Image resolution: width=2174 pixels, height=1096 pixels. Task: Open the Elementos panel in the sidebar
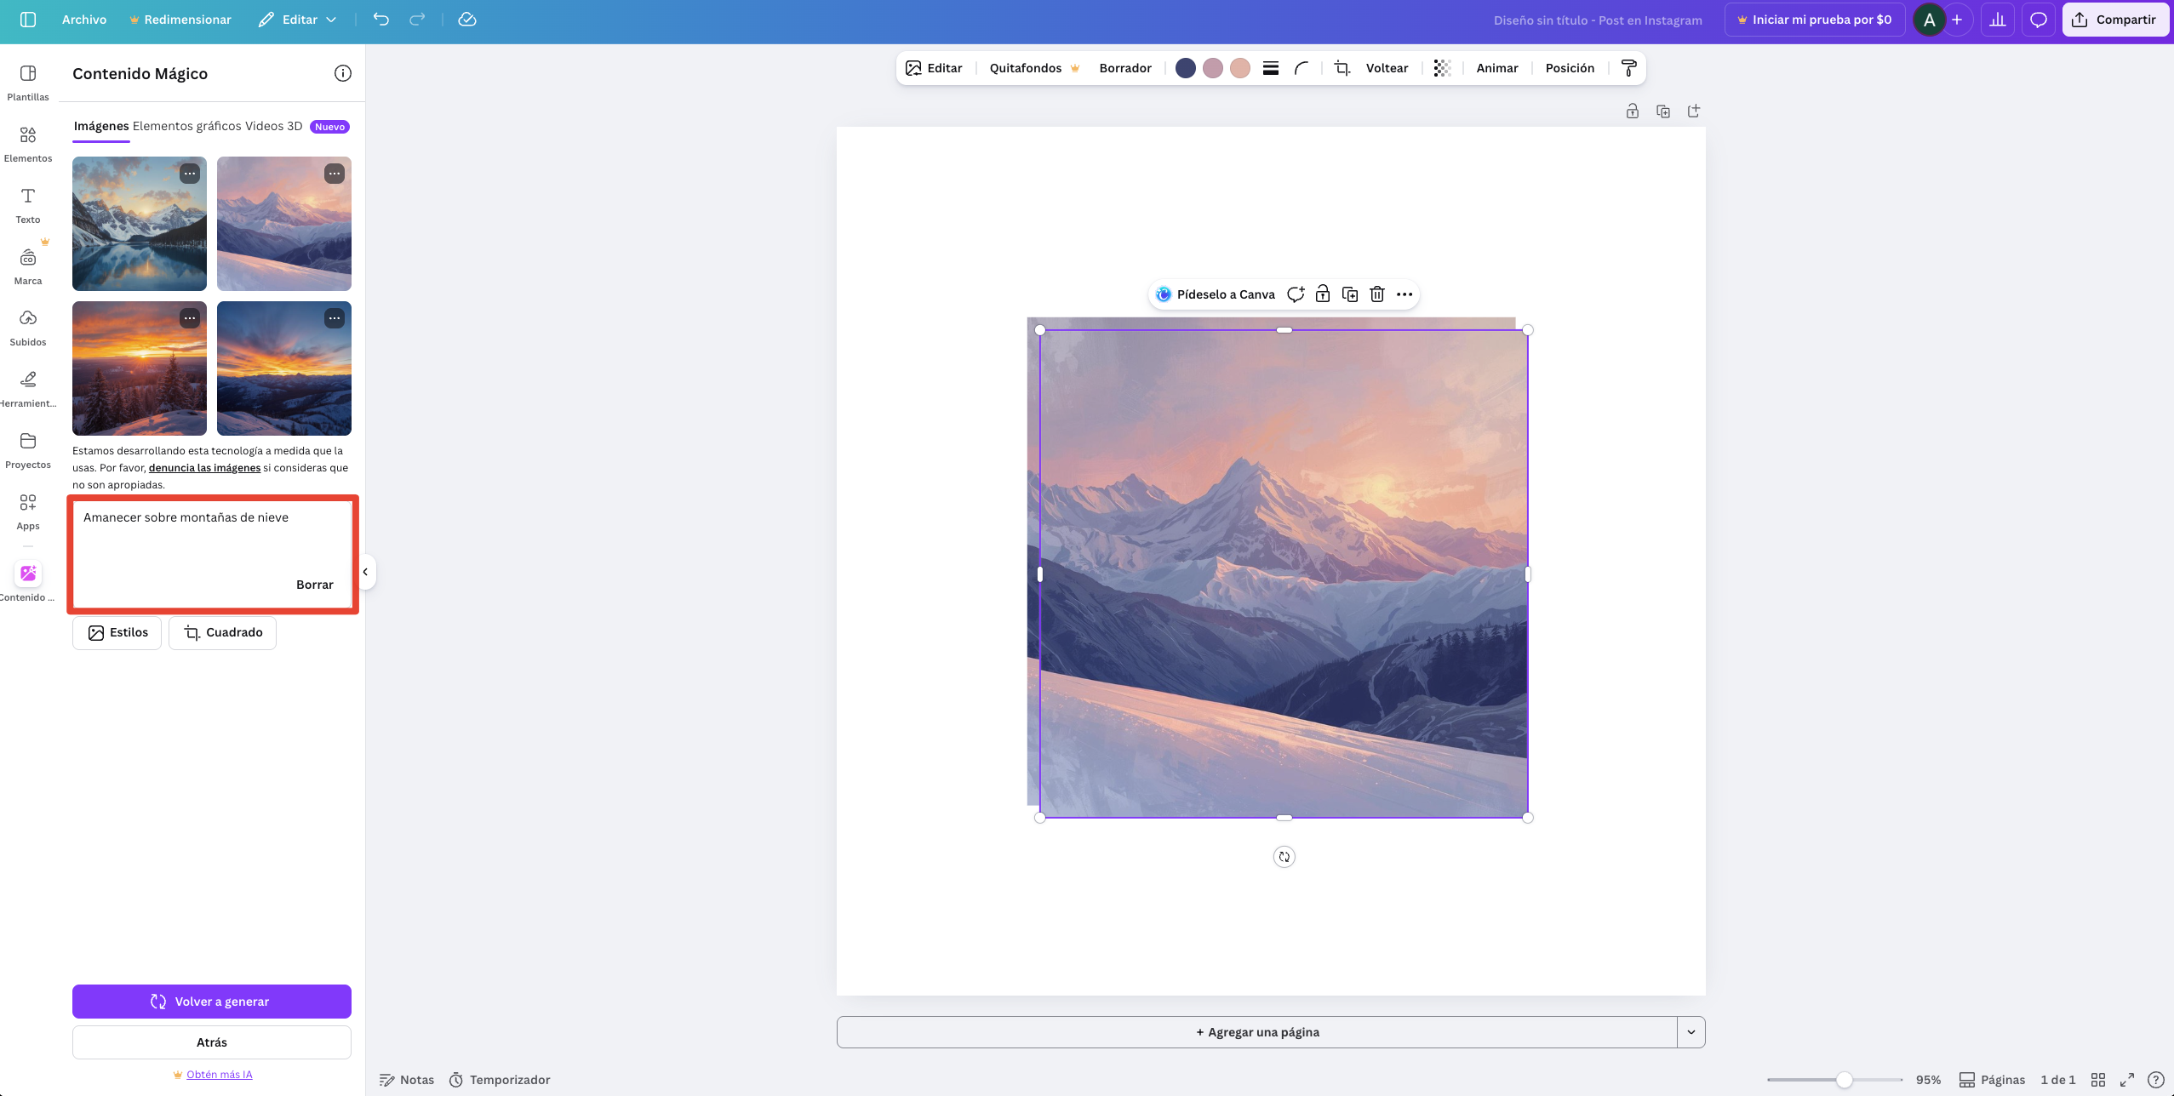coord(28,143)
